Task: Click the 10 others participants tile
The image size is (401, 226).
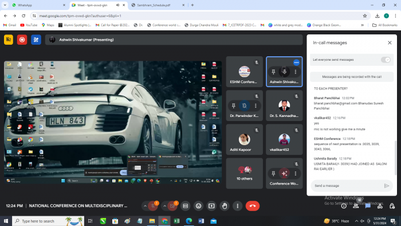Action: (245, 173)
